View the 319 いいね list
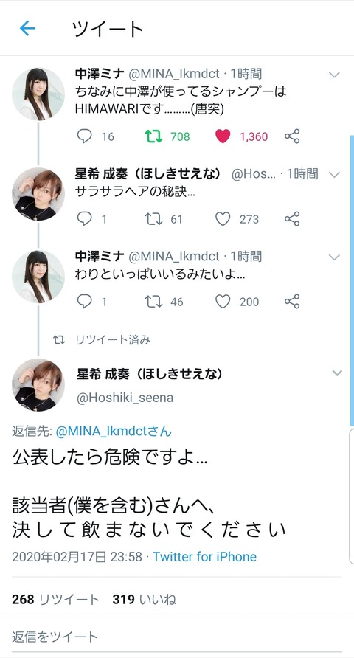Screen dimensions: 354x658 (x=145, y=599)
